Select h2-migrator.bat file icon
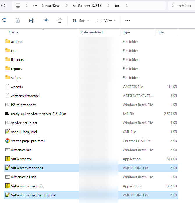195x203 pixels. [x=8, y=105]
